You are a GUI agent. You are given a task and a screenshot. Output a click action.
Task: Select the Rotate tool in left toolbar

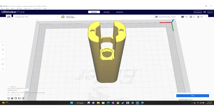[x=3, y=54]
